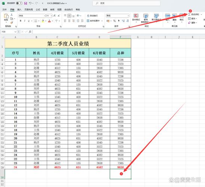Click the Center horizontal alignment icon
Screen dimensions: 205x187
click(69, 21)
